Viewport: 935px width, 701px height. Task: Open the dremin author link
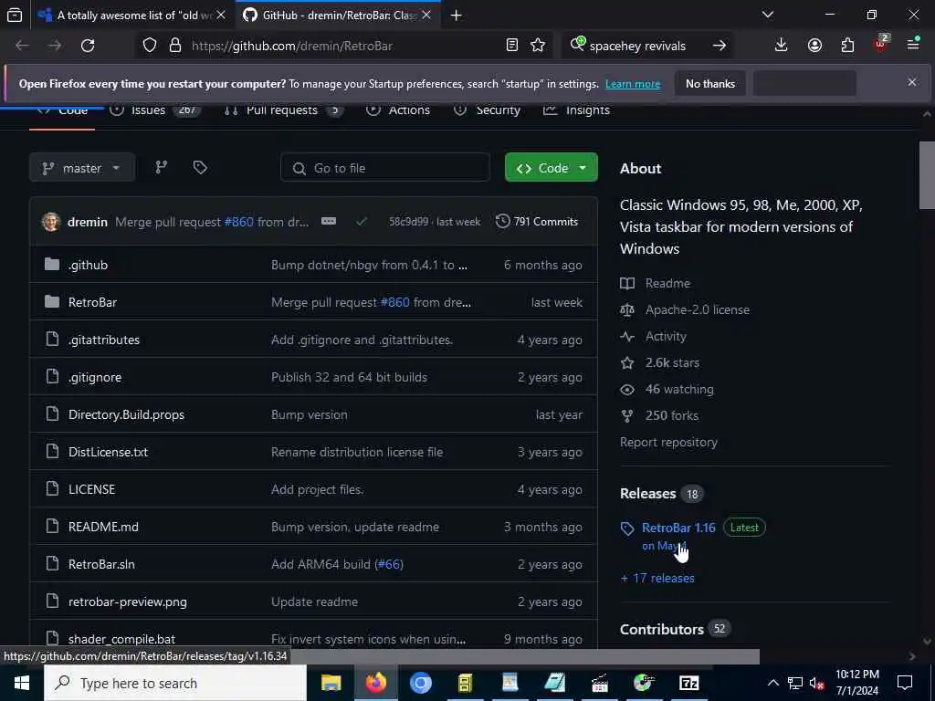(88, 222)
